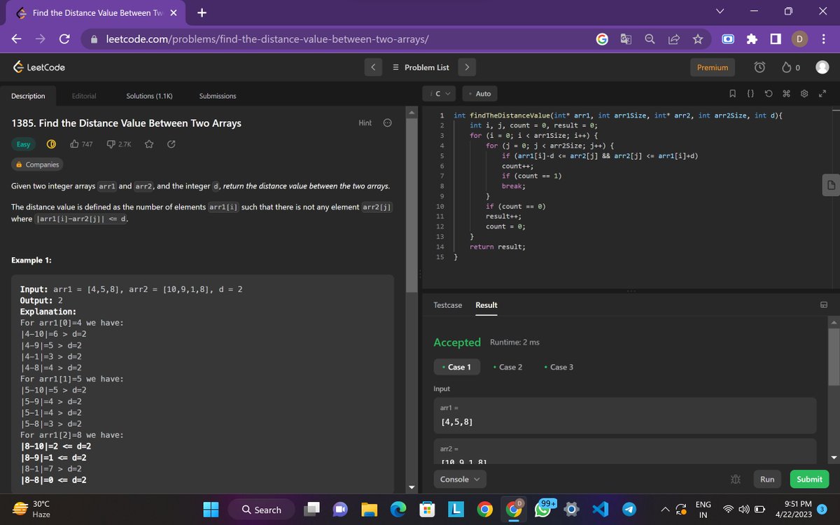This screenshot has width=840, height=525.
Task: Switch to the Editorial tab
Action: (84, 96)
